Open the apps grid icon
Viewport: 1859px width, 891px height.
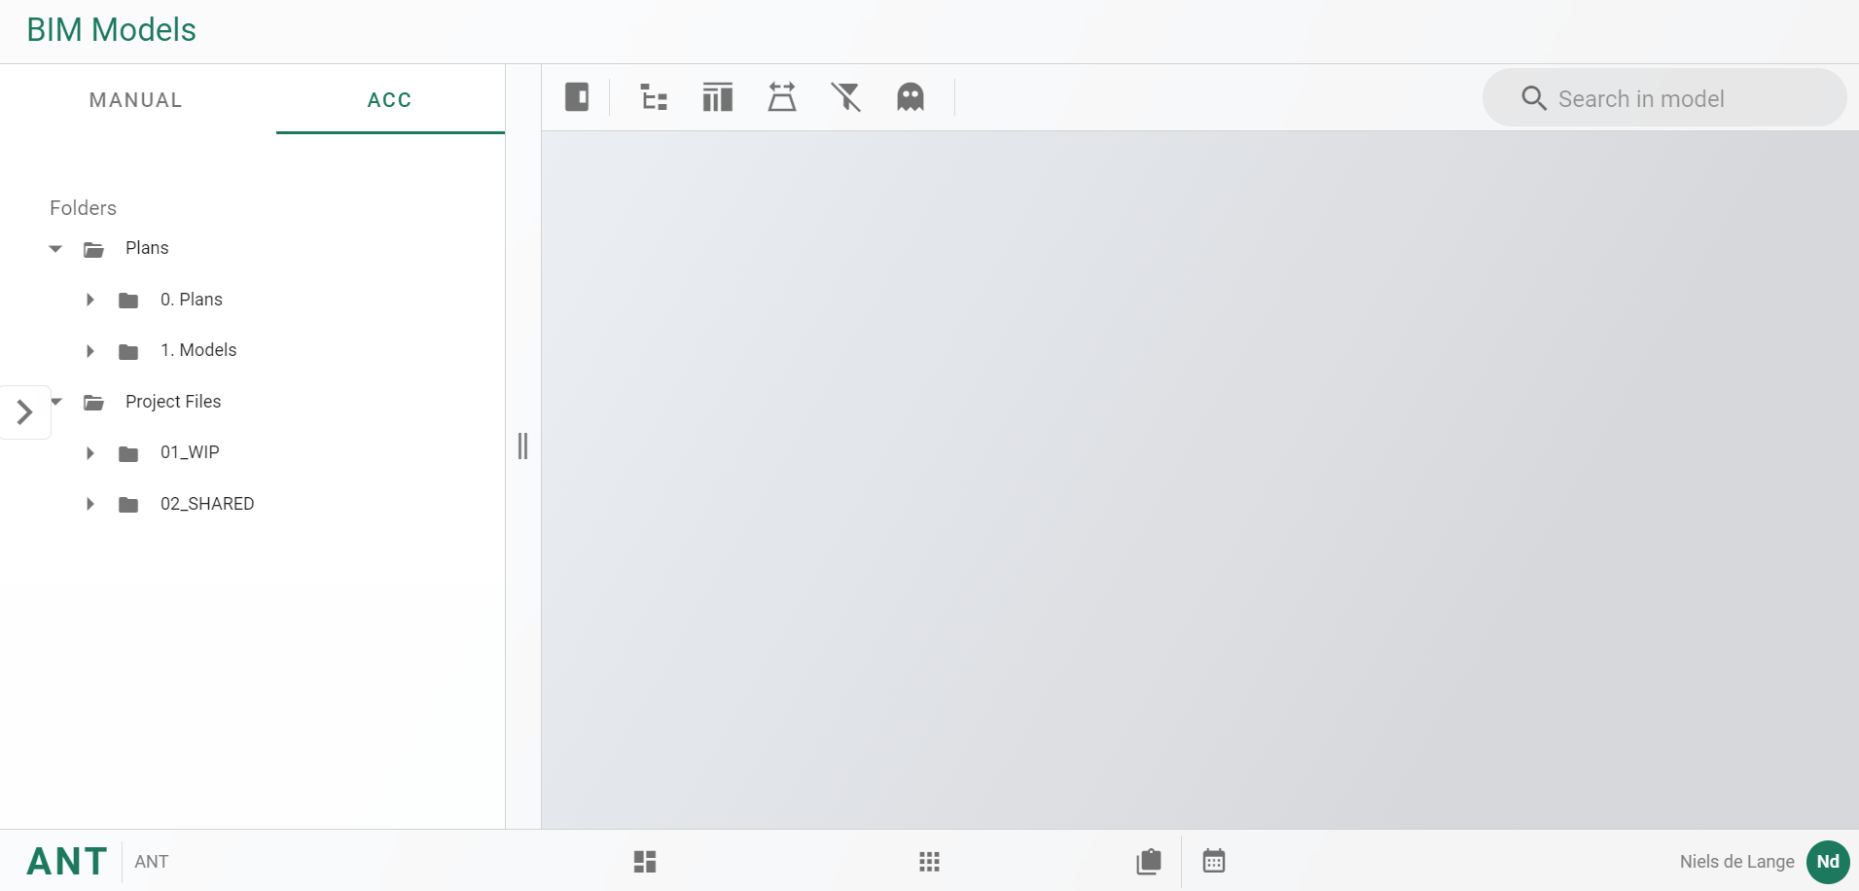[x=929, y=862]
